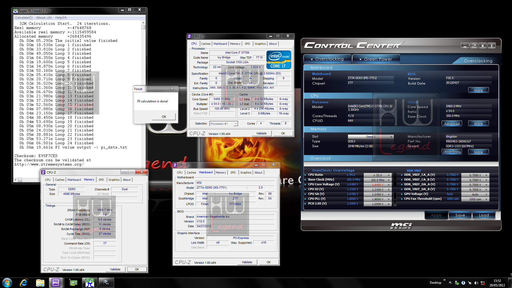Click the More button in Mainboard section
This screenshot has height=288, width=512.
(478, 90)
